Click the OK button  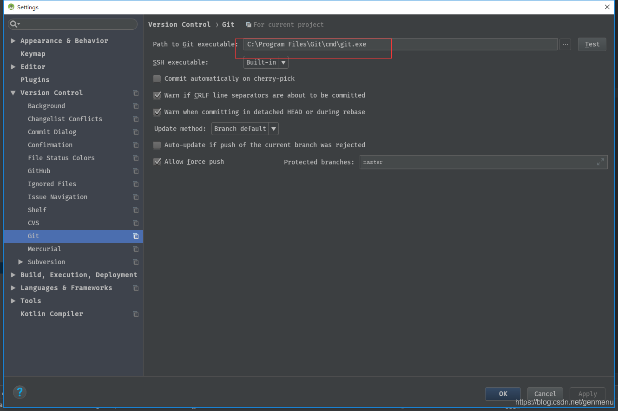click(x=503, y=394)
